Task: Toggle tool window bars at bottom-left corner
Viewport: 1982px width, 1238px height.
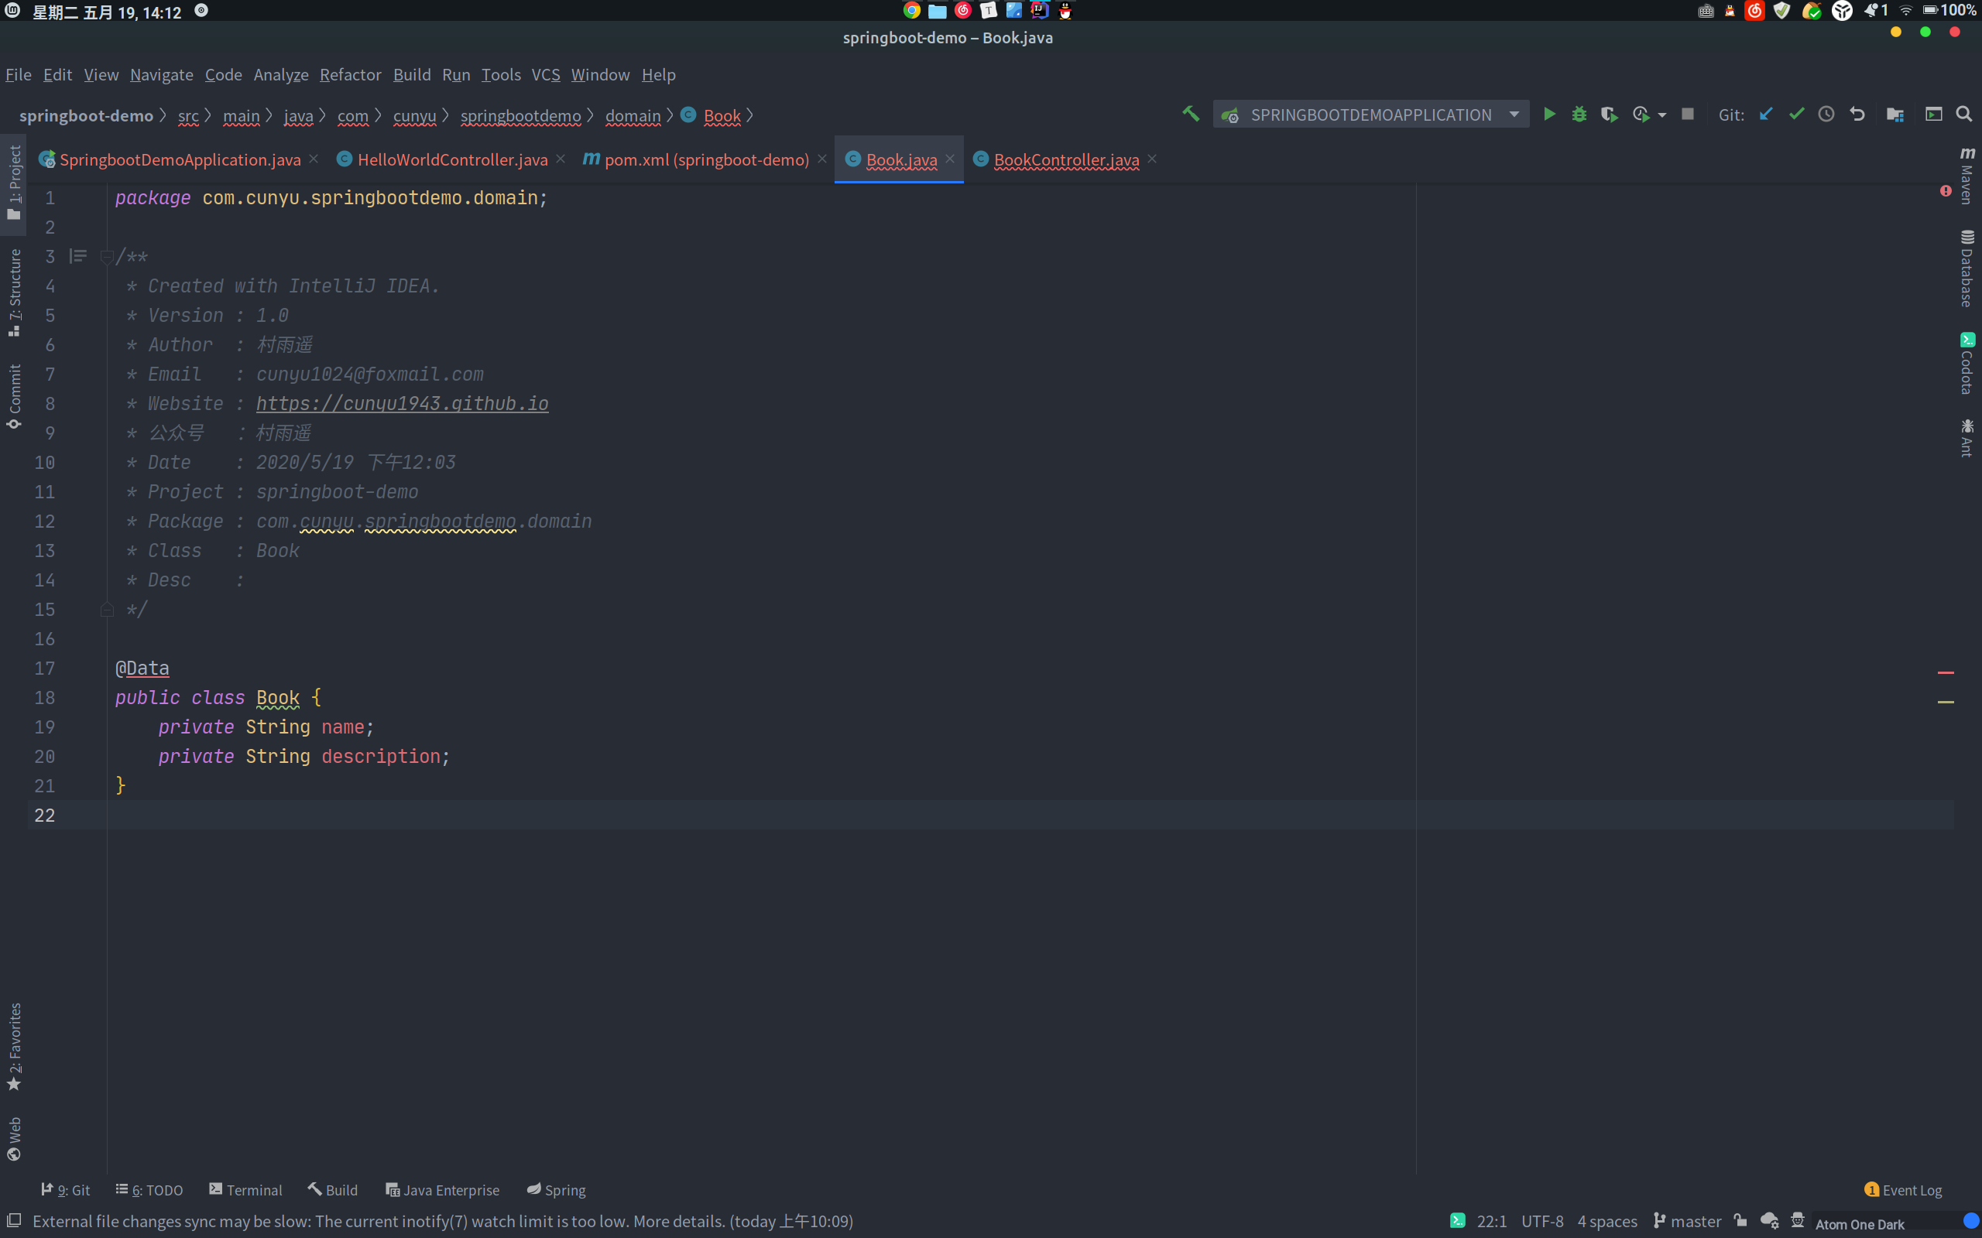Action: (14, 1221)
